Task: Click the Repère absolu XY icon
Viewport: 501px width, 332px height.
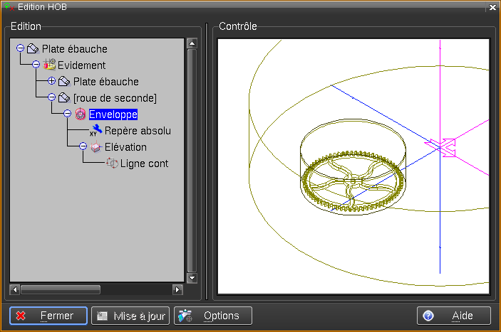Action: pos(96,131)
